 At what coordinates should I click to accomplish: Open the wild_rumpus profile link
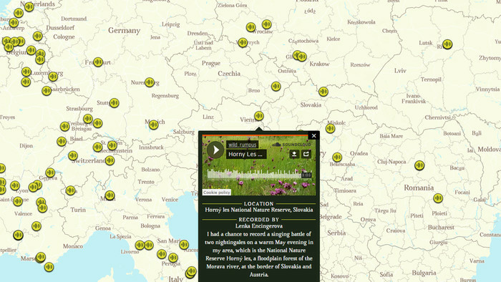click(x=242, y=145)
